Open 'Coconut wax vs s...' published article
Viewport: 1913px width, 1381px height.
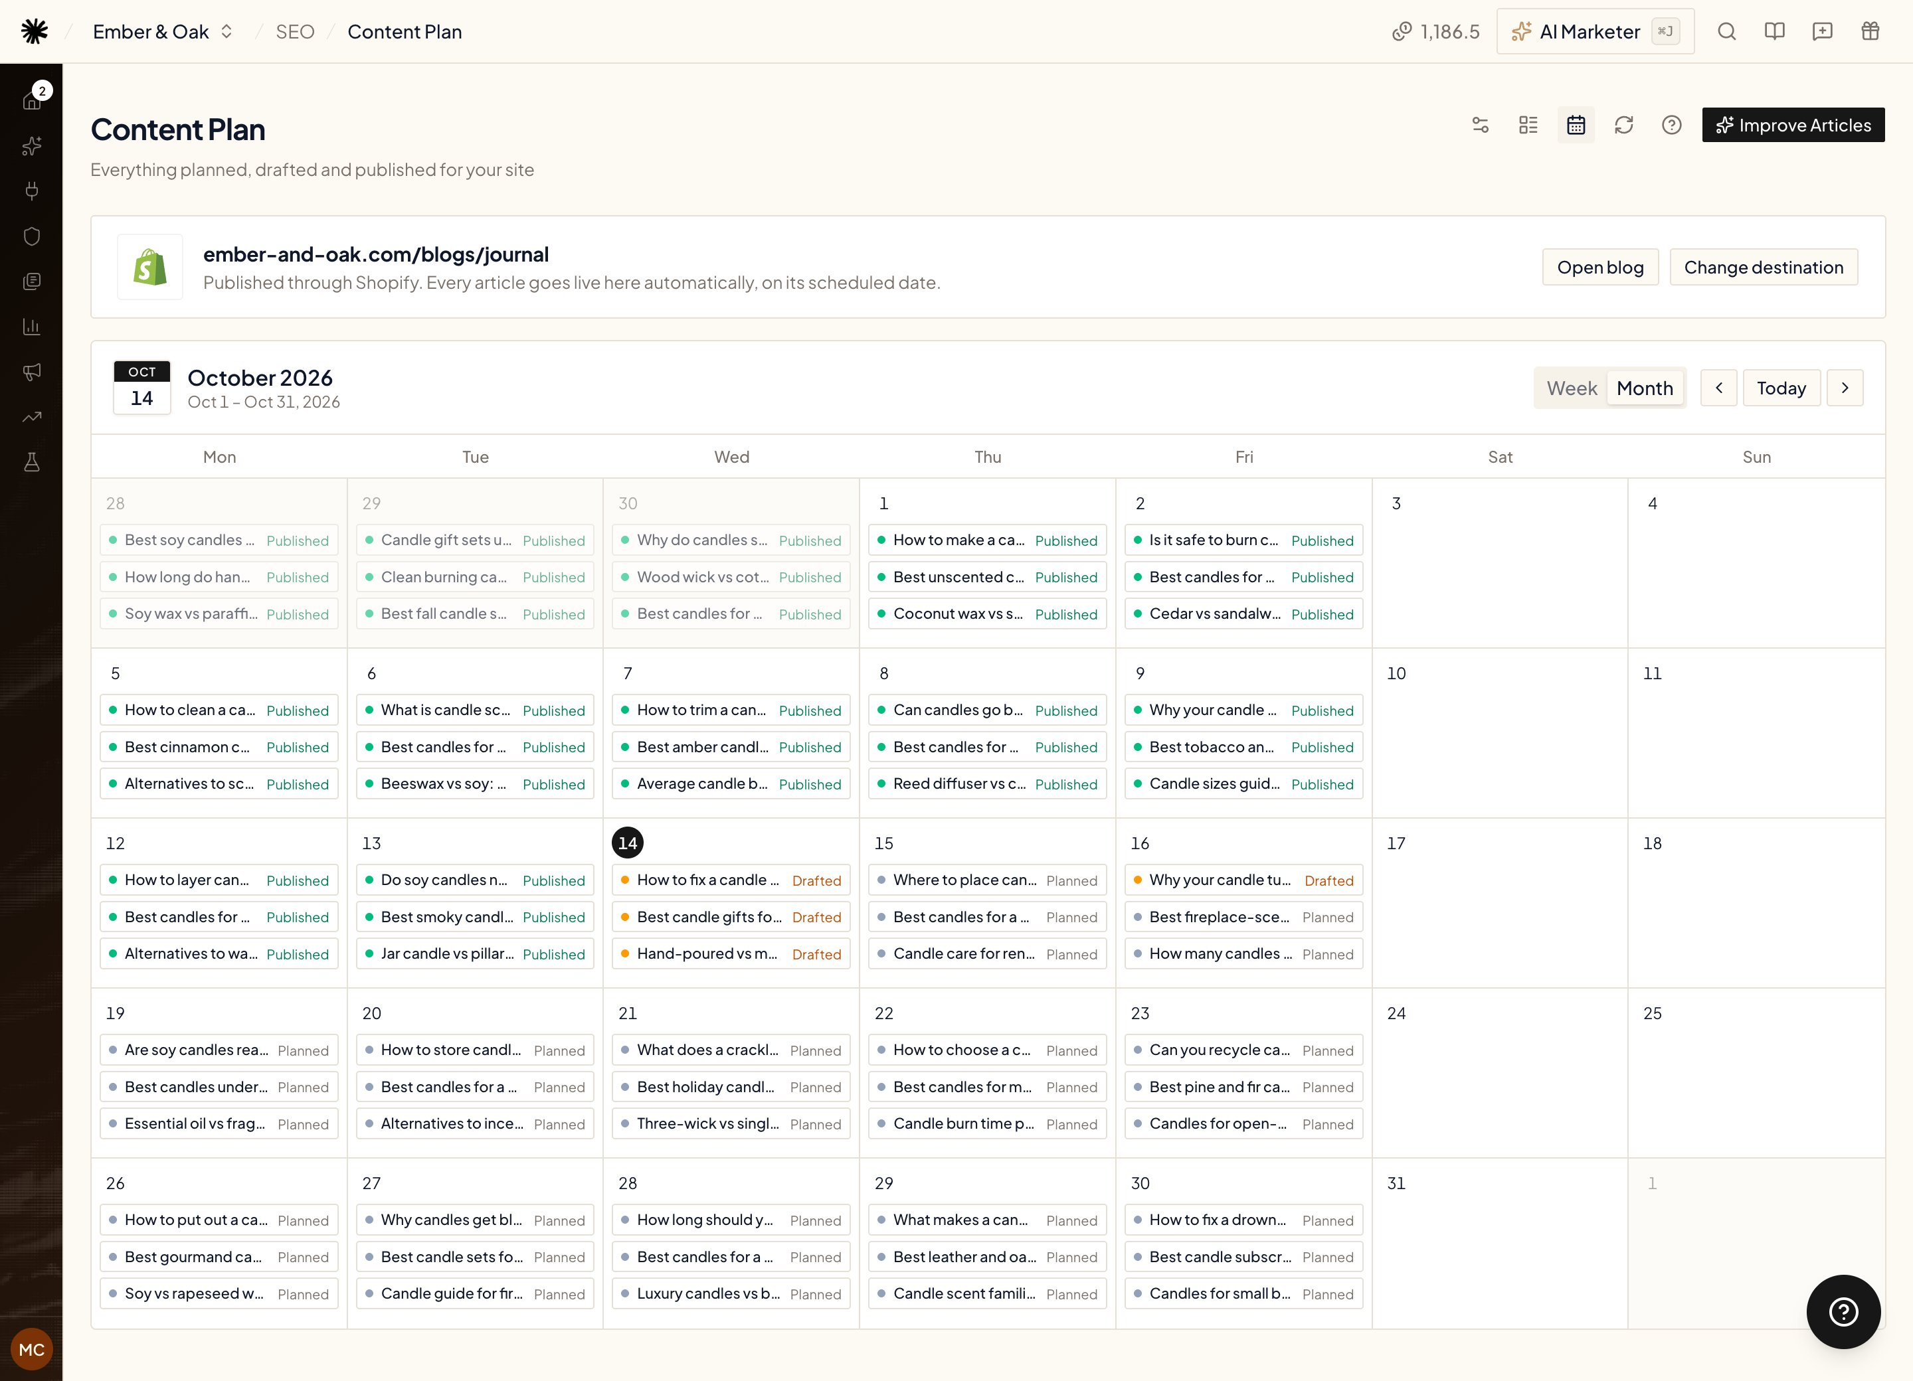click(x=987, y=615)
